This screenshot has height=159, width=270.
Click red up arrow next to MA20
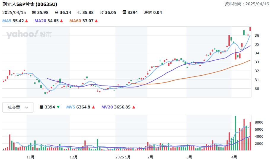(61, 21)
